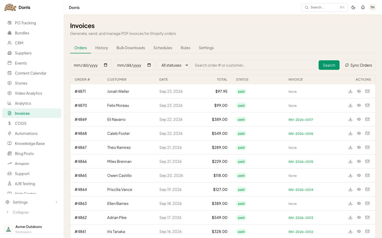Download invoice for order #4862

click(x=350, y=217)
